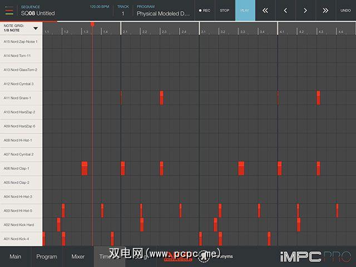Click the red playhead marker on ruler
Screen dimensions: 356x267
tap(92, 24)
